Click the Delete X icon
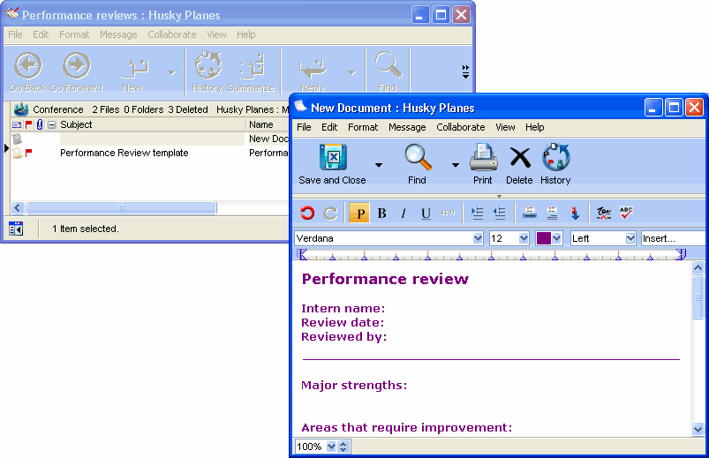This screenshot has width=709, height=458. point(520,159)
